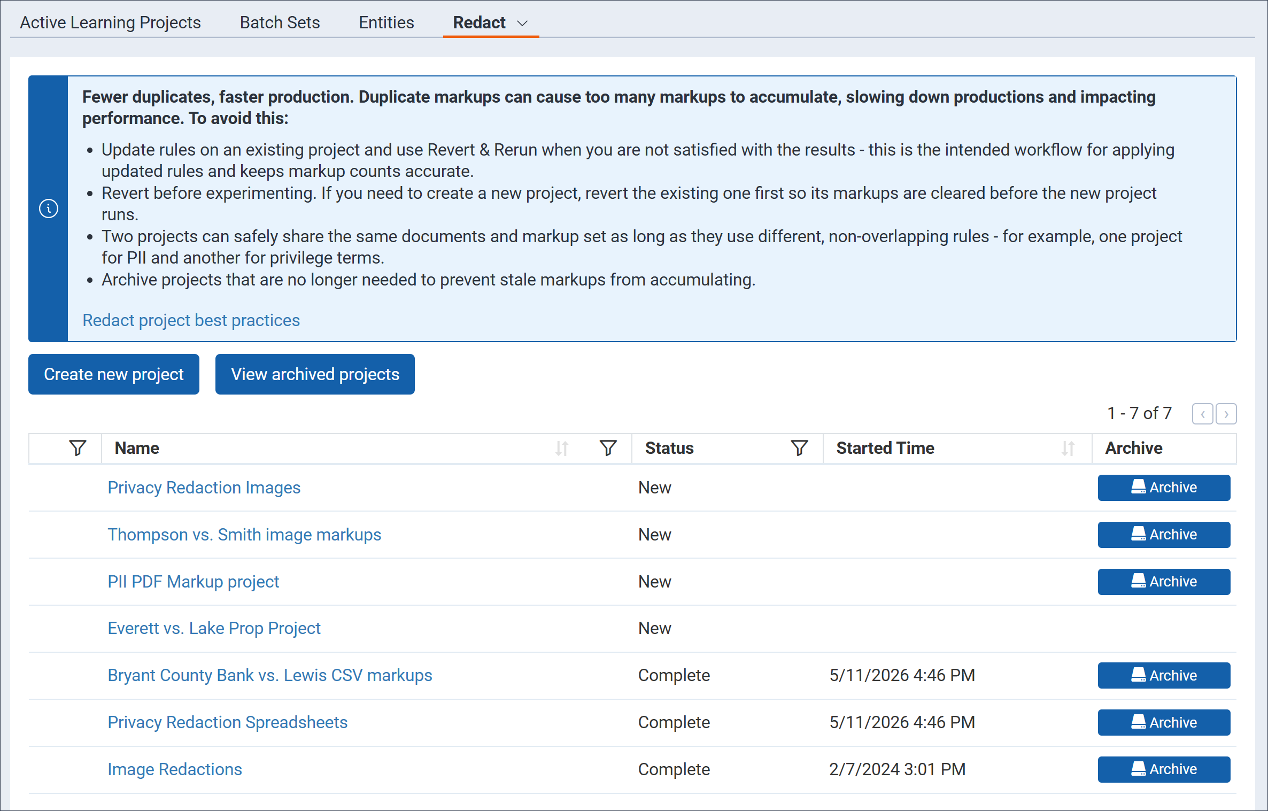Click View archived projects button

tap(315, 374)
